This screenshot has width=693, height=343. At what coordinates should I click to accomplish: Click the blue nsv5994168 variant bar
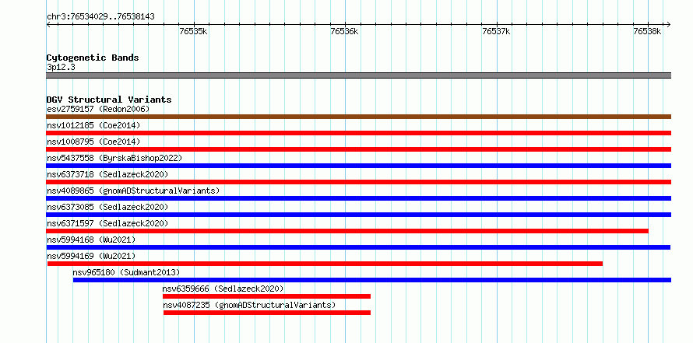coord(358,247)
